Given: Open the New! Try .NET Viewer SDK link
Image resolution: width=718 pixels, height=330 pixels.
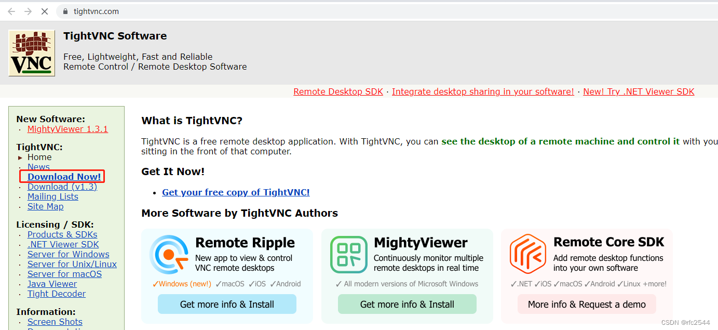Looking at the screenshot, I should (639, 91).
